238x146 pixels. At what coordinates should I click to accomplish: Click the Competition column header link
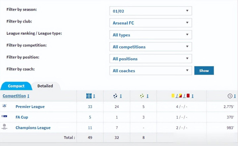coord(14,96)
